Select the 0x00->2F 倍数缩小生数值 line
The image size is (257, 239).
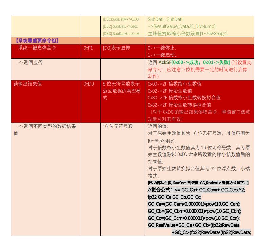[x=174, y=84]
